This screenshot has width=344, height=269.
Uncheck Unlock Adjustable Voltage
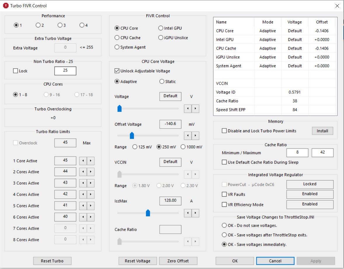117,71
